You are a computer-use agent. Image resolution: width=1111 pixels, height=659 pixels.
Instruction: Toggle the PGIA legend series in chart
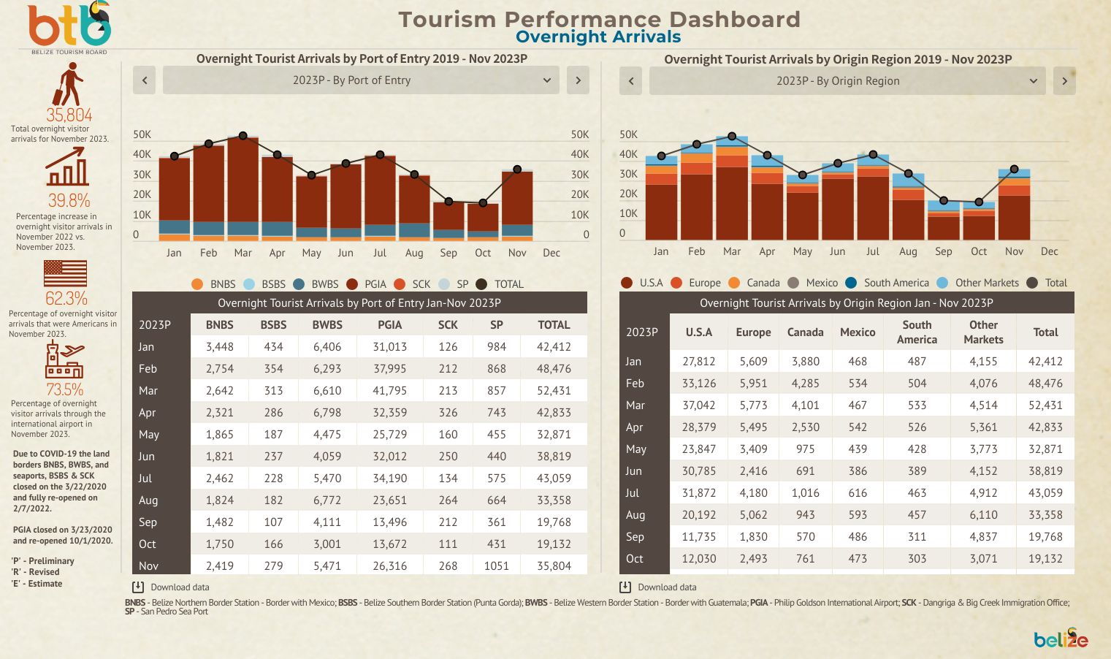(x=367, y=284)
